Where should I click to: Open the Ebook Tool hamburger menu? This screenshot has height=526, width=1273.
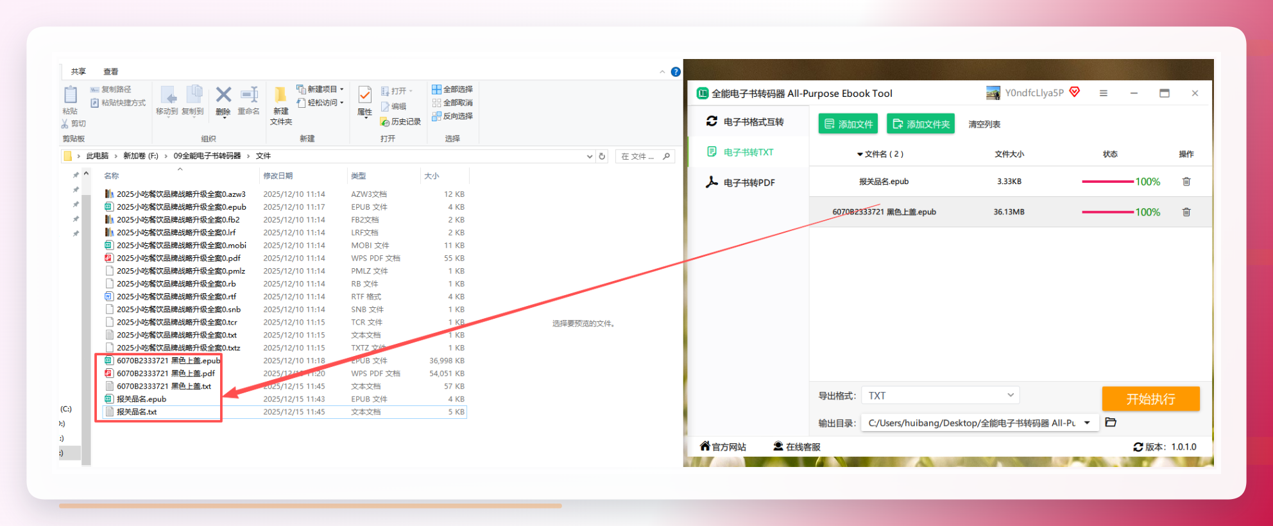tap(1104, 93)
